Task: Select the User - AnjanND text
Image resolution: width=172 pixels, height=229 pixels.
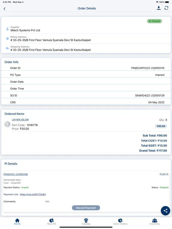Action: point(12,183)
